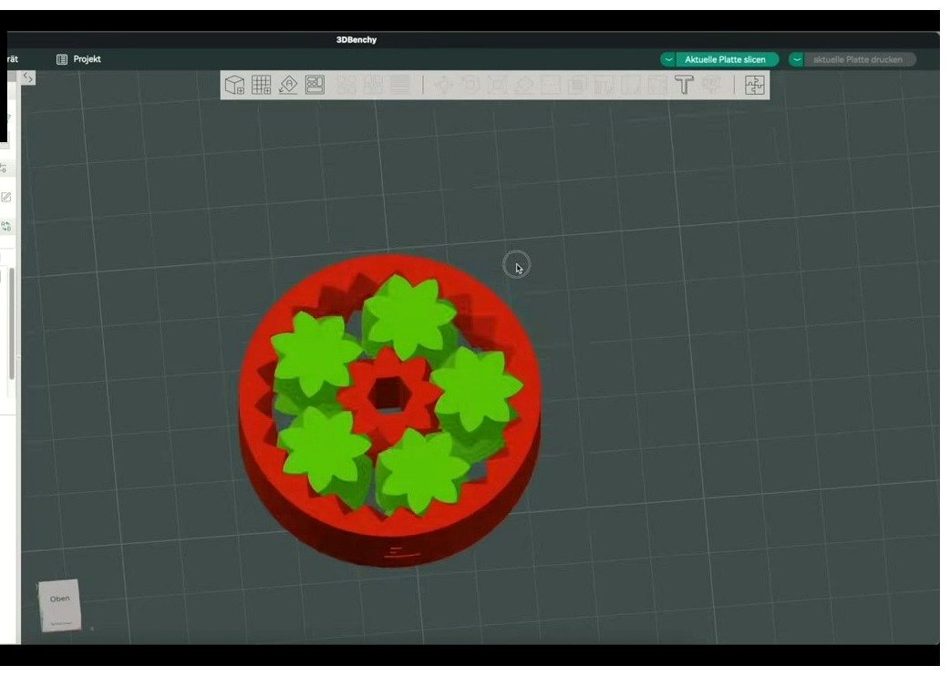The image size is (950, 676).
Task: Select the Scale tool in toolbar
Action: (497, 85)
